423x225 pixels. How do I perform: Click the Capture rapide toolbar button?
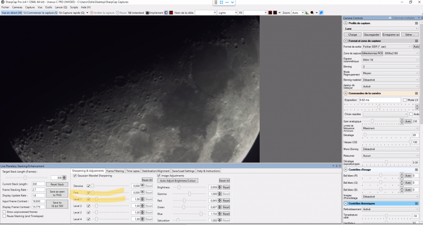(x=72, y=12)
